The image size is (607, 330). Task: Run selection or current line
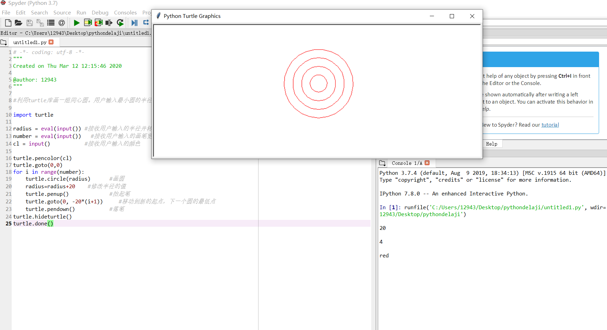click(x=109, y=23)
